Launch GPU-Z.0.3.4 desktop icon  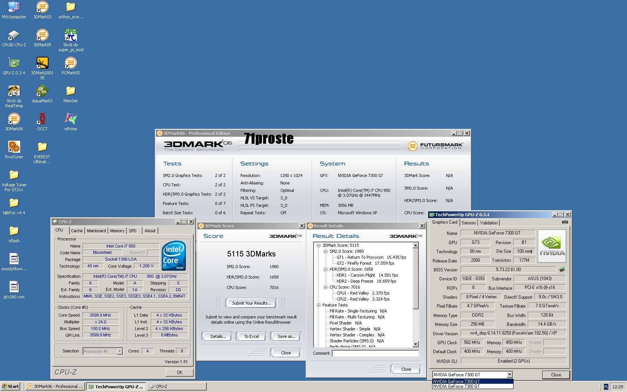(14, 66)
